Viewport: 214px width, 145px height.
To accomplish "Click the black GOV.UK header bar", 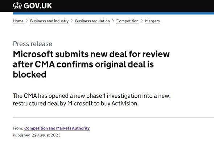I will [107, 6].
